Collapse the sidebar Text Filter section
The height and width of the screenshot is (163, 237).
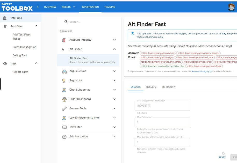pyautogui.click(x=36, y=26)
